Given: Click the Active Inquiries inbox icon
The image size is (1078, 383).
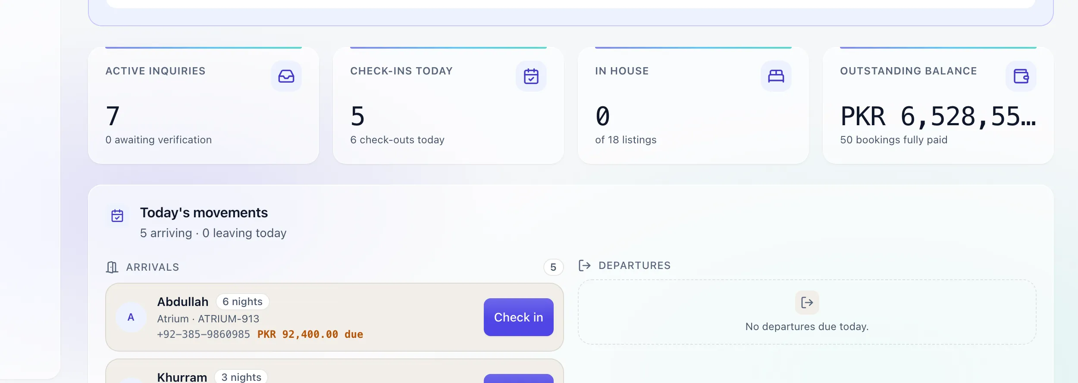Looking at the screenshot, I should click(286, 76).
